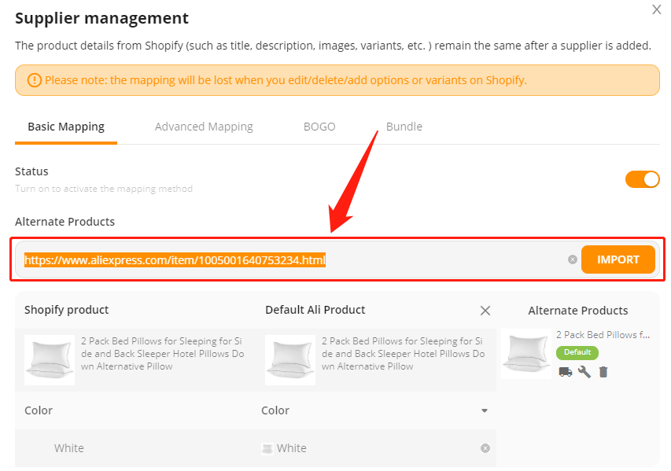Viewport: 671px width, 471px height.
Task: Close the Supplier management dialog
Action: point(657,9)
